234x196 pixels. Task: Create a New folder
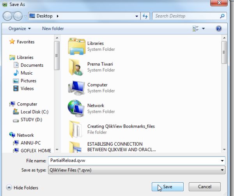[53, 29]
